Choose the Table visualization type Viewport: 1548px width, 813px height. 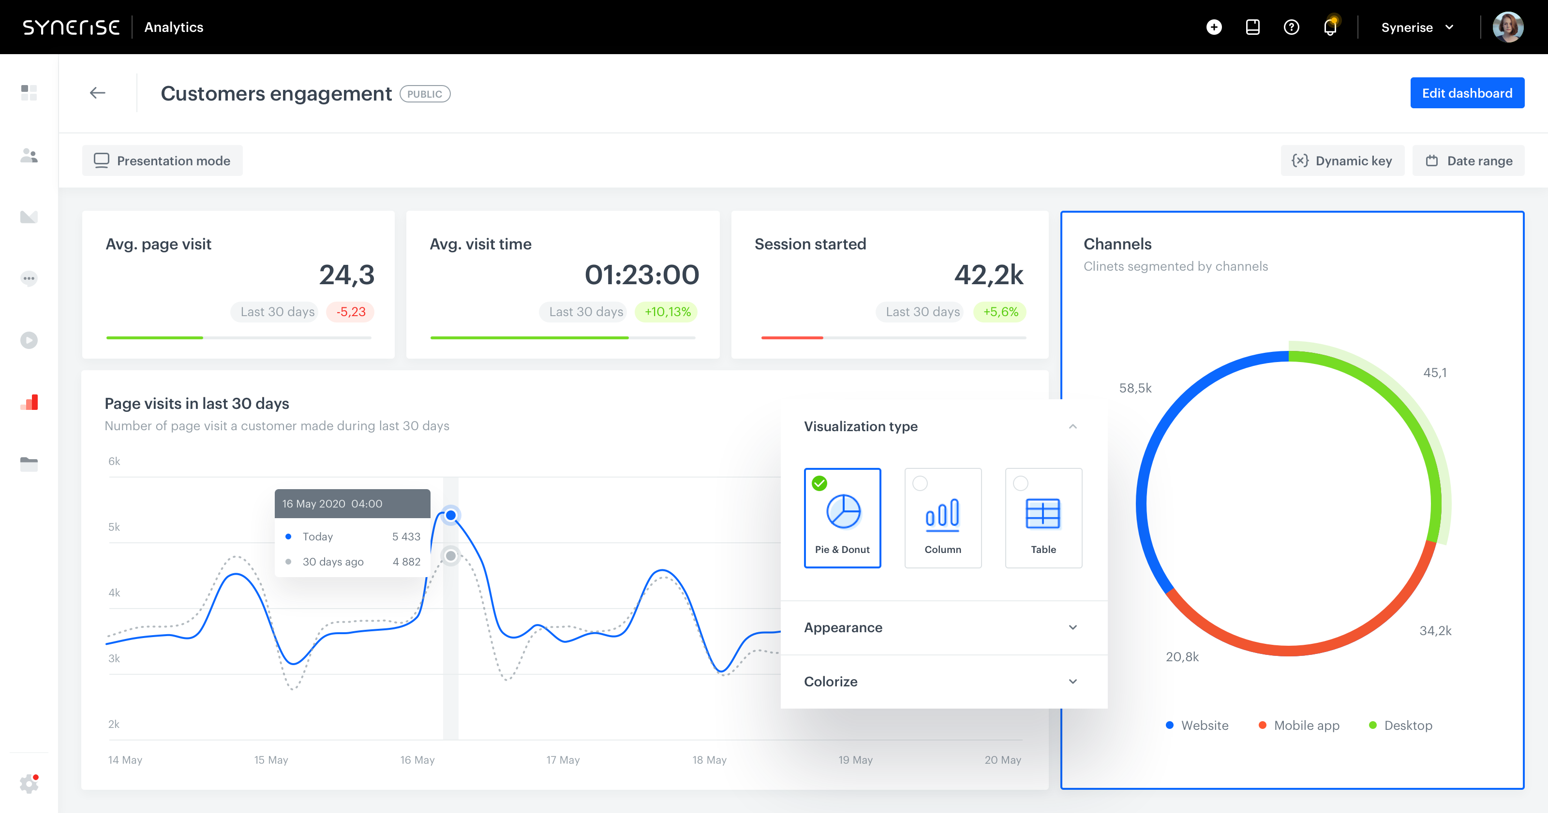coord(1043,518)
